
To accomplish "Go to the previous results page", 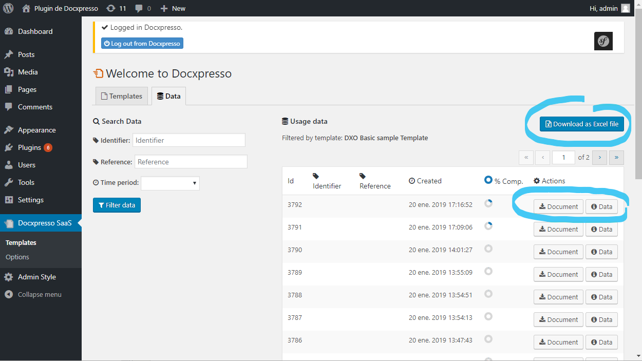I will pos(543,157).
